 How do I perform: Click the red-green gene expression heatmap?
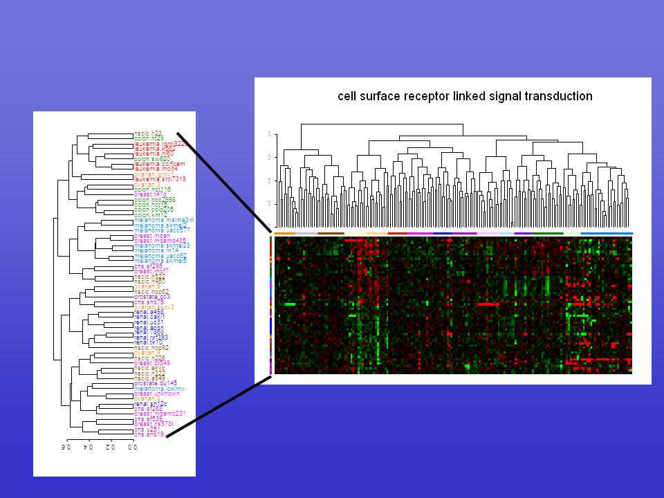pos(453,305)
